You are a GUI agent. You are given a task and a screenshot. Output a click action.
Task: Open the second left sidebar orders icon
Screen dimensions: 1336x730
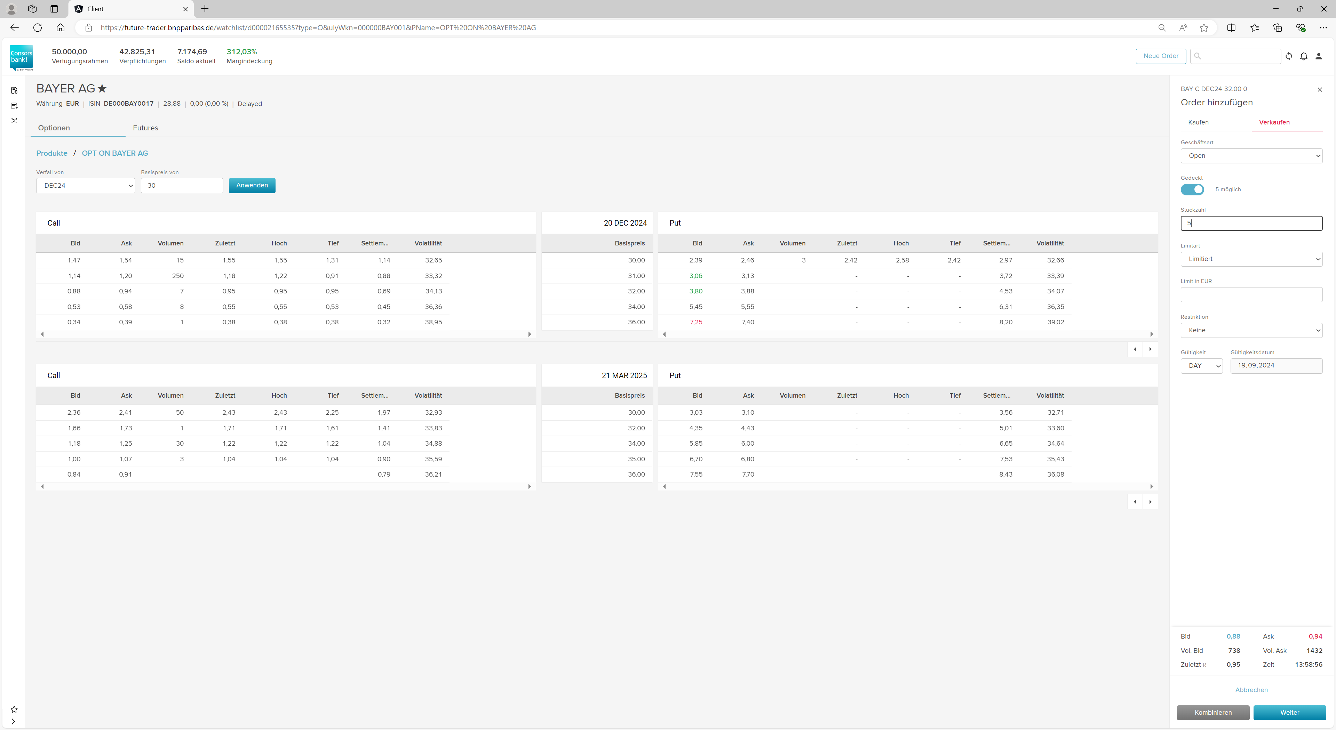pos(14,106)
